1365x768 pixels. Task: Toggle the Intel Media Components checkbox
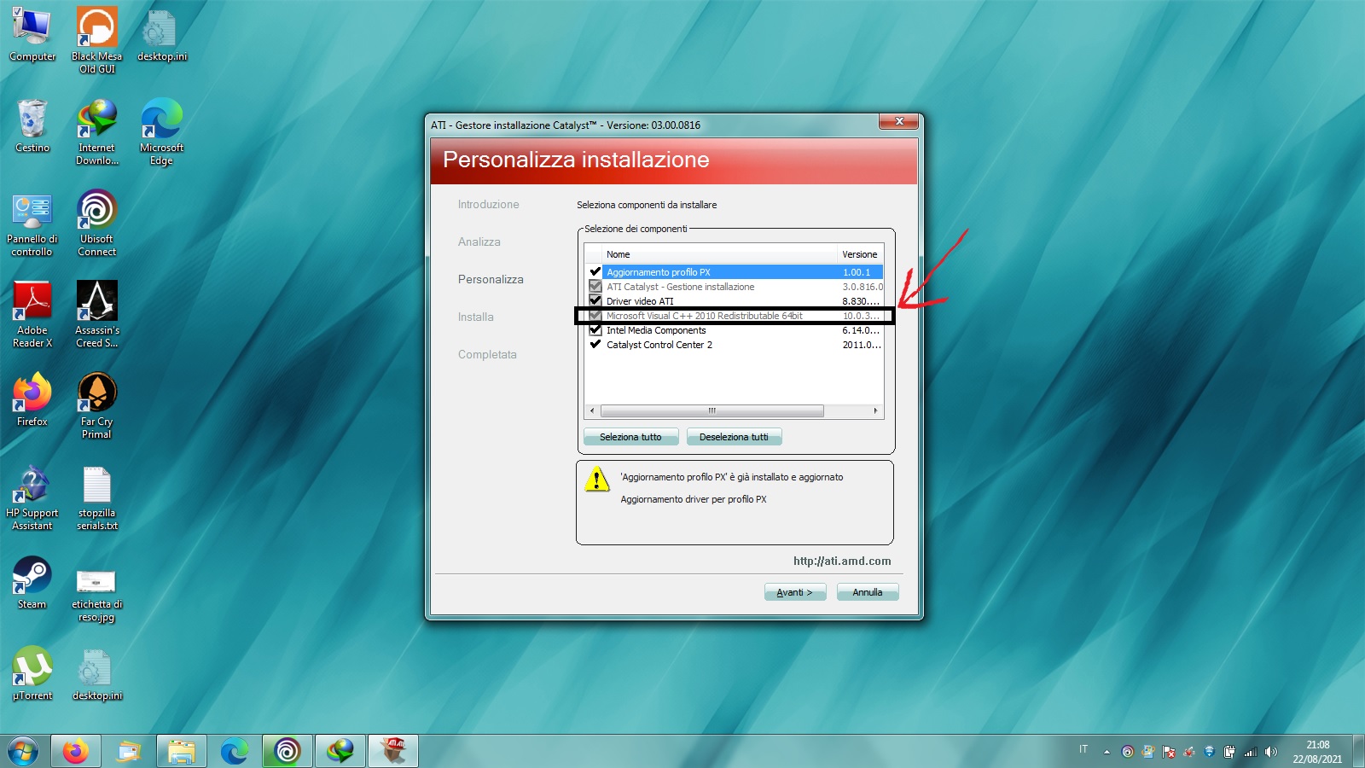point(596,330)
